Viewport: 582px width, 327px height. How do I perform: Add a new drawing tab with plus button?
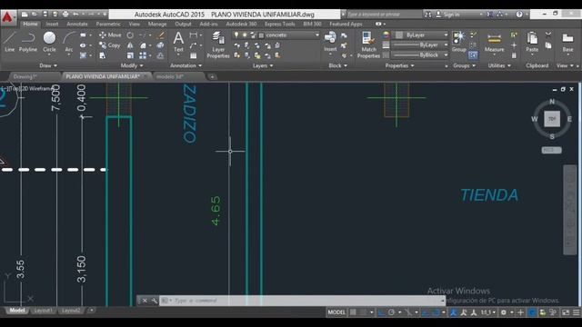click(x=212, y=76)
